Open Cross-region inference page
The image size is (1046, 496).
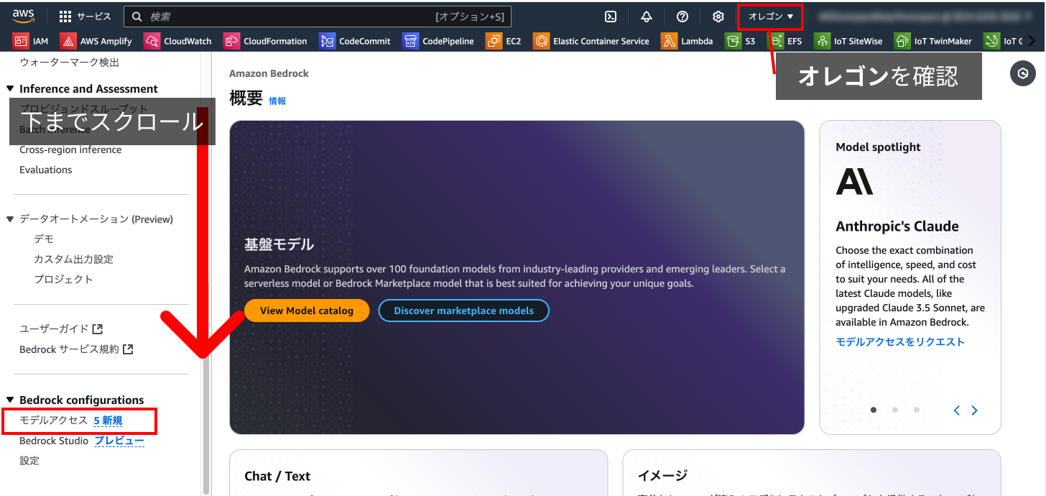click(70, 150)
